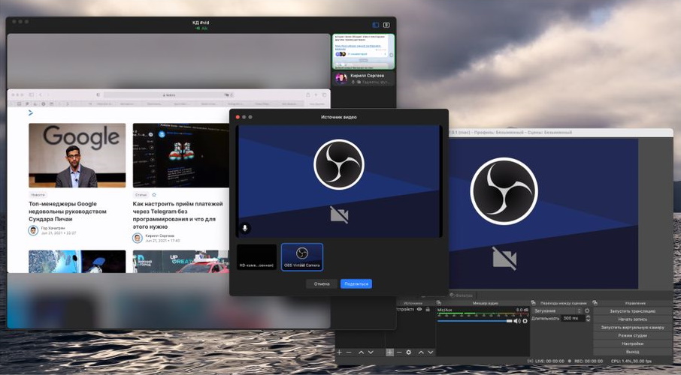The width and height of the screenshot is (681, 375).
Task: Move the scene down in the OBS scenes list
Action: (371, 352)
